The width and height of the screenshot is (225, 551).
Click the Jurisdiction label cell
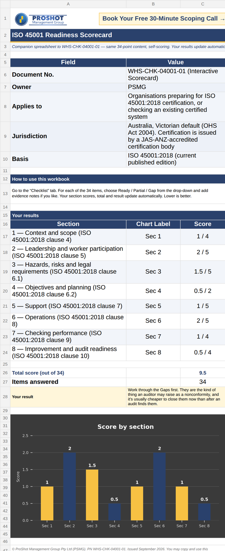pyautogui.click(x=68, y=136)
